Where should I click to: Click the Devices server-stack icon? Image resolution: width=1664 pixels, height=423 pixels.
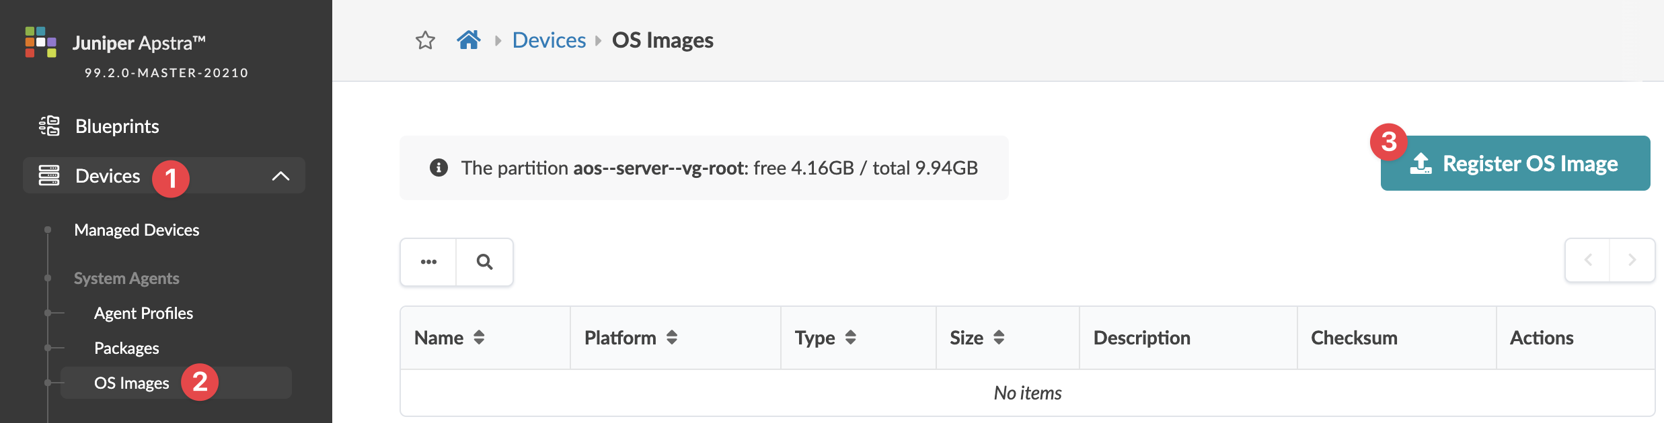pos(49,175)
